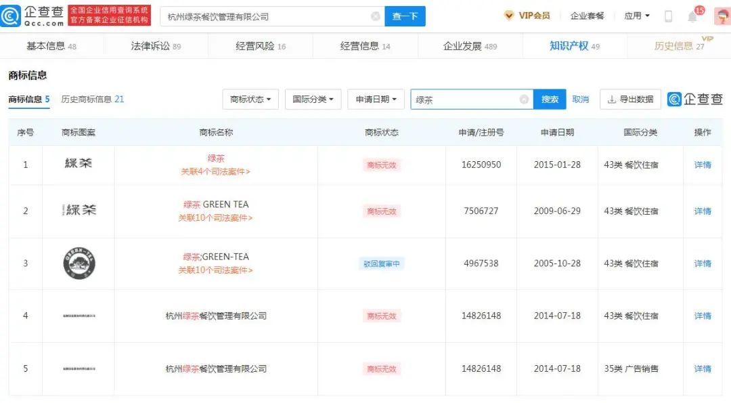Image resolution: width=731 pixels, height=403 pixels.
Task: Open the VIP会员 link
Action: click(x=534, y=16)
